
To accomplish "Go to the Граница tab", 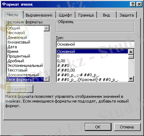I will 86,15.
